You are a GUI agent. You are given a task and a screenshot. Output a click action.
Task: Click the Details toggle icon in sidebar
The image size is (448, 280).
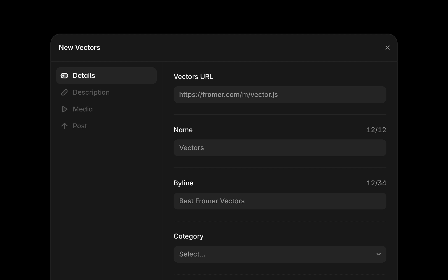coord(64,76)
